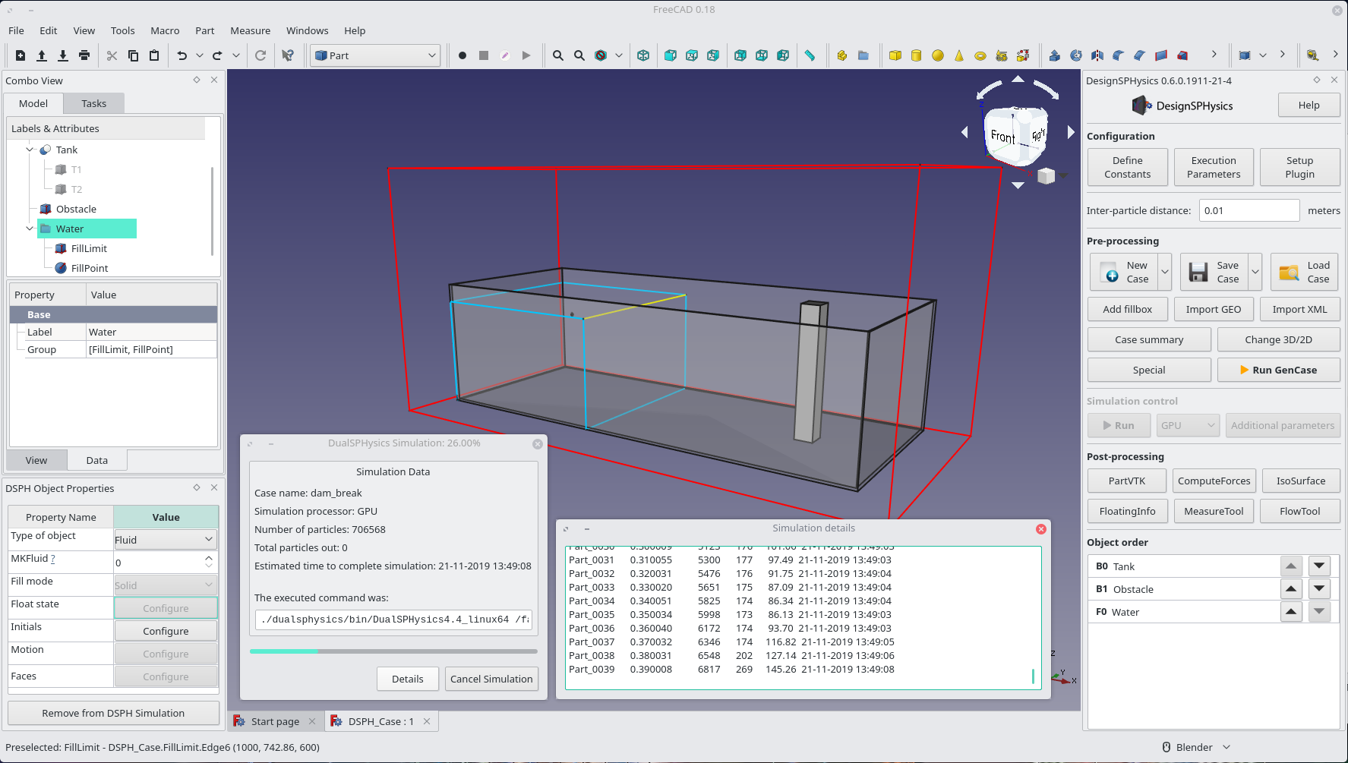This screenshot has width=1348, height=763.
Task: Click the Inter-particle distance input field
Action: pos(1249,210)
